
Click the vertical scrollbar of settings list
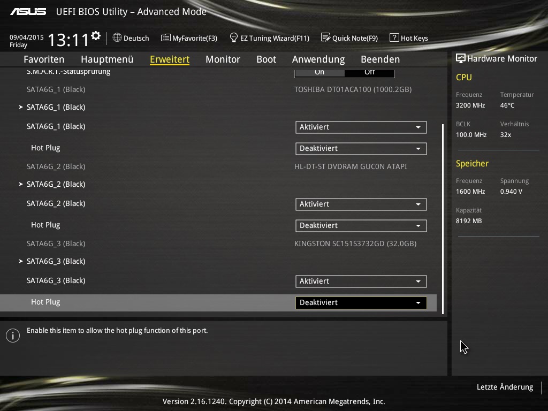(x=443, y=219)
